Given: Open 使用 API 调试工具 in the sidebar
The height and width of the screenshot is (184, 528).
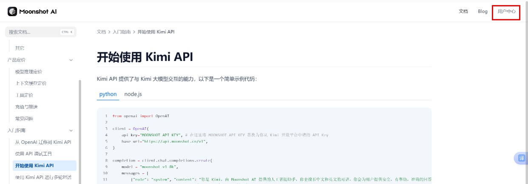Looking at the screenshot, I should 34,153.
